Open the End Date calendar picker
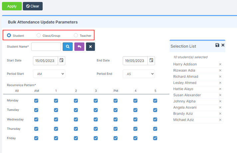Screen dimensions: 237x153 click(x=151, y=60)
